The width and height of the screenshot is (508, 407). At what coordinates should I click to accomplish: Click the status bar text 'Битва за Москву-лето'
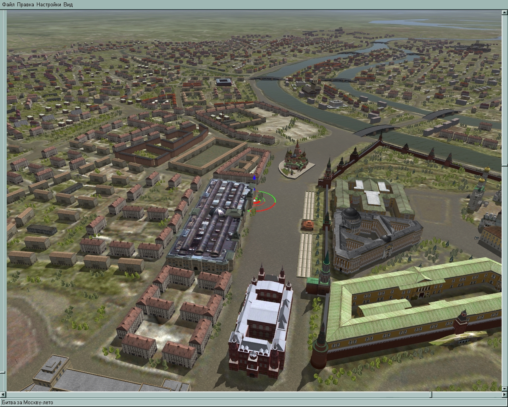[x=27, y=403]
